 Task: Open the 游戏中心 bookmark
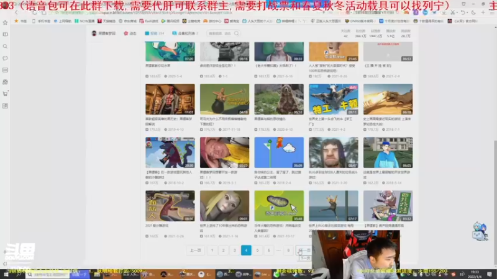tap(212, 21)
